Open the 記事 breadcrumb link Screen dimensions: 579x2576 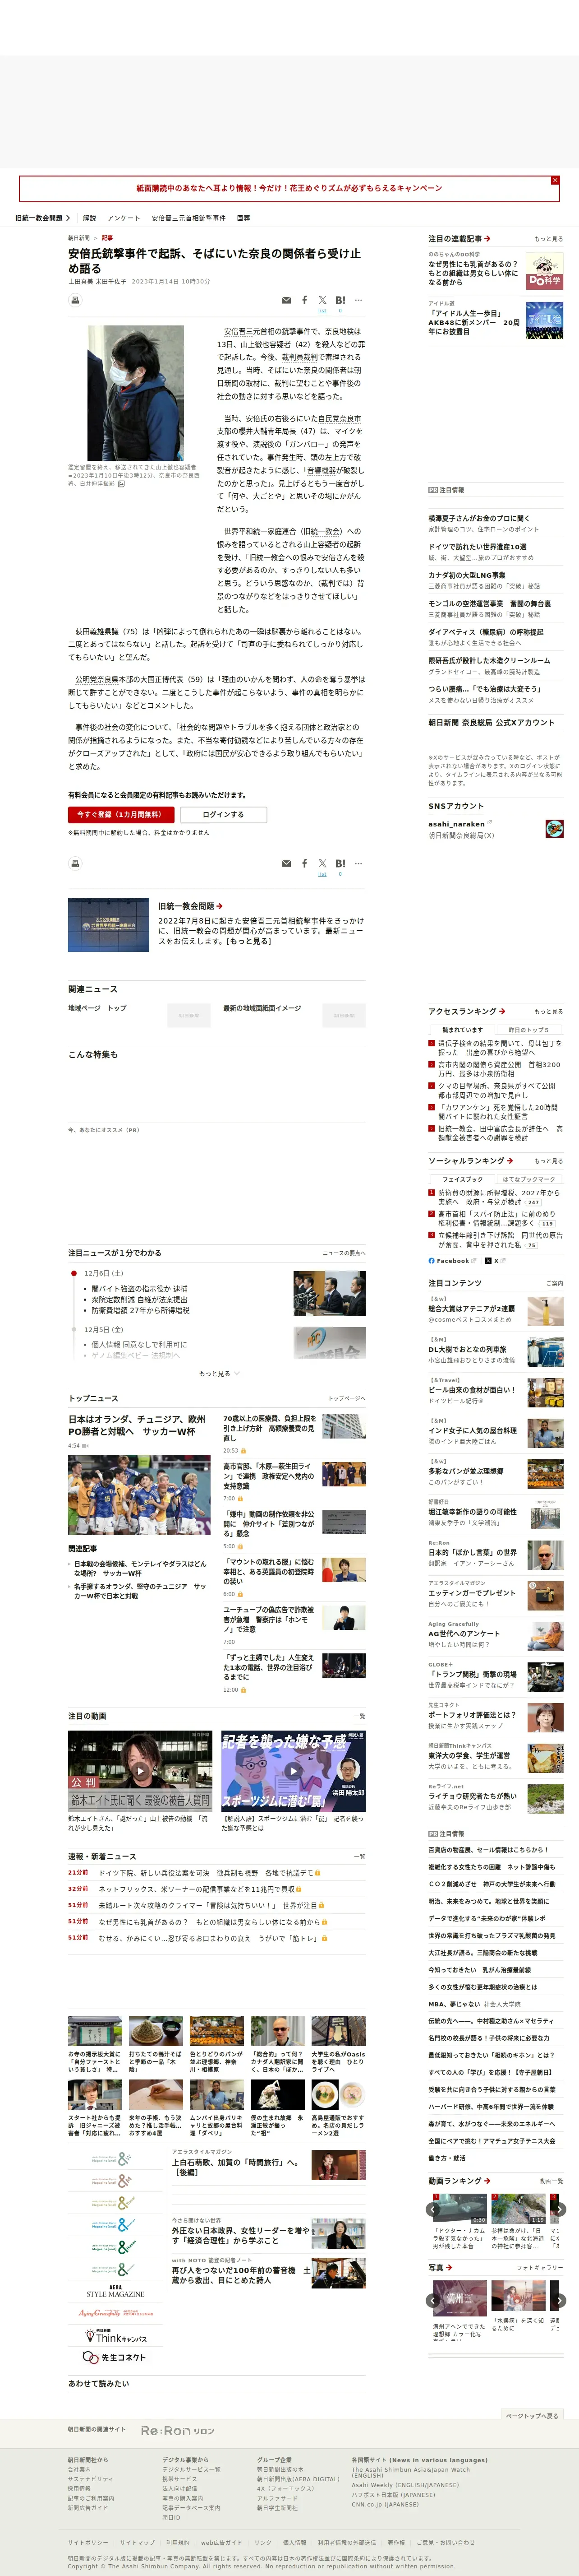point(107,238)
